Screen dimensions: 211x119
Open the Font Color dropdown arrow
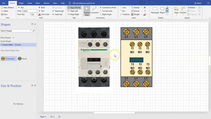click(x=50, y=14)
